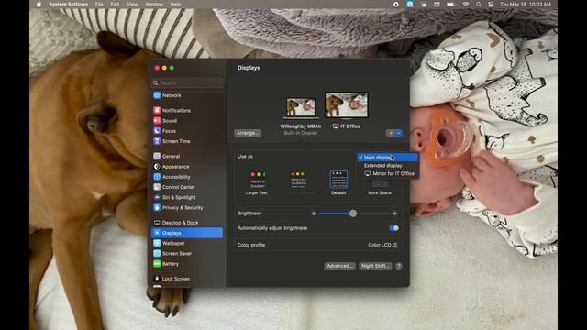This screenshot has height=330, width=587.
Task: Open Notifications icon in sidebar
Action: point(157,110)
